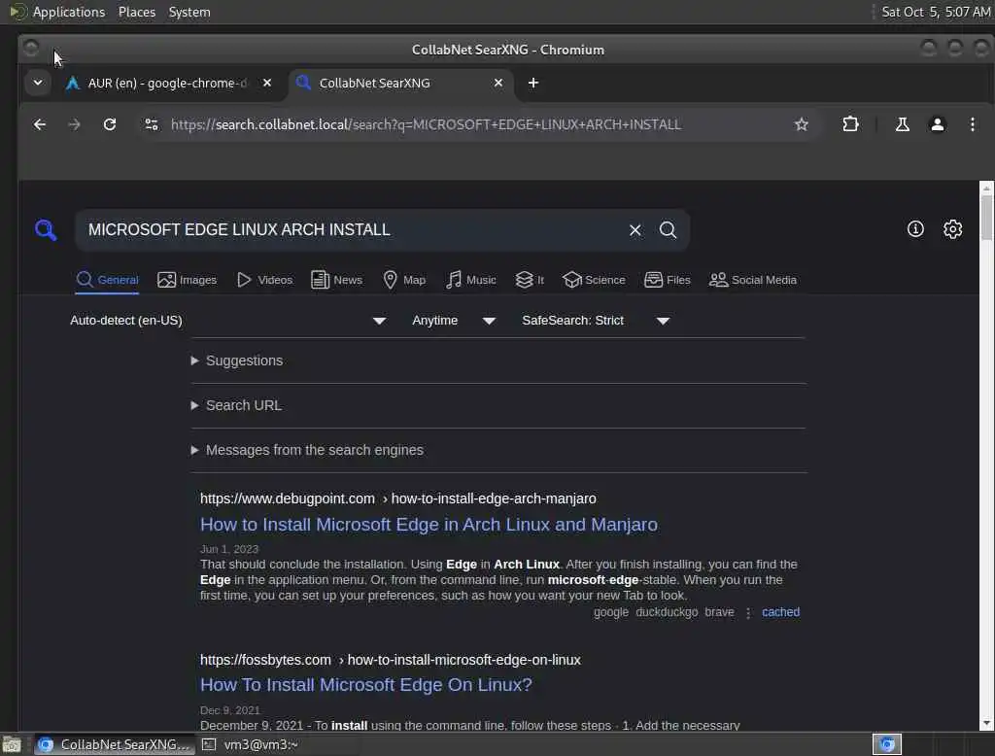Close the CollabNet SearXNG tab
The height and width of the screenshot is (756, 995).
pyautogui.click(x=498, y=83)
